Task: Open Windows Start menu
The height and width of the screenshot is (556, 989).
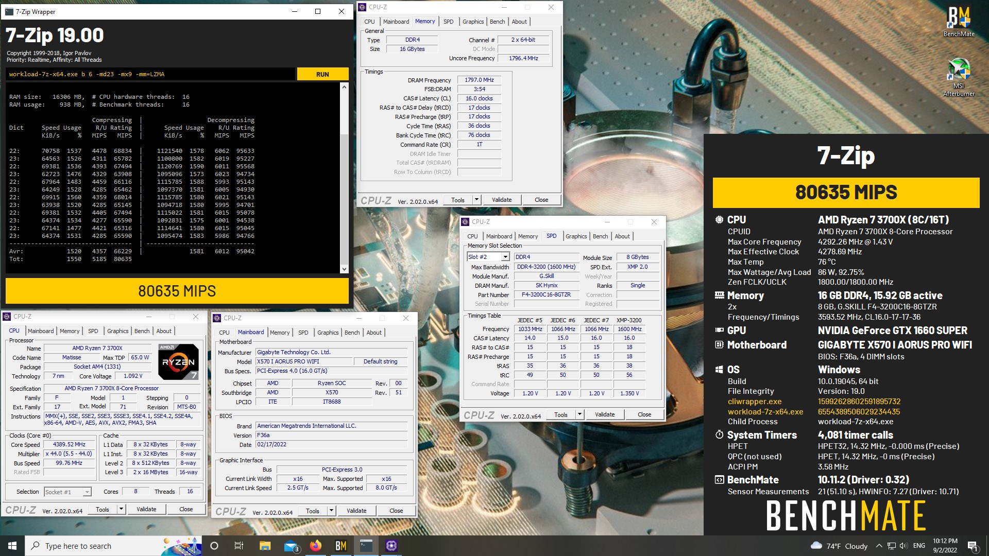Action: click(x=12, y=546)
